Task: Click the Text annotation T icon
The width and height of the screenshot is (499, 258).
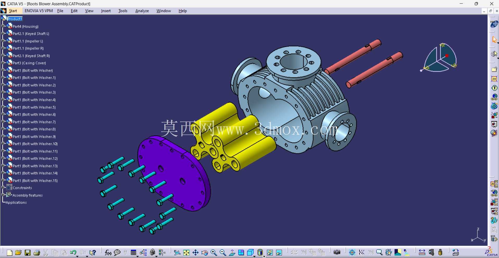Action: (494, 88)
